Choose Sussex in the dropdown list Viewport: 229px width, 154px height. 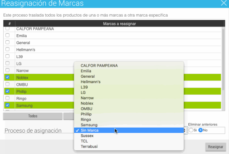[x=129, y=136]
